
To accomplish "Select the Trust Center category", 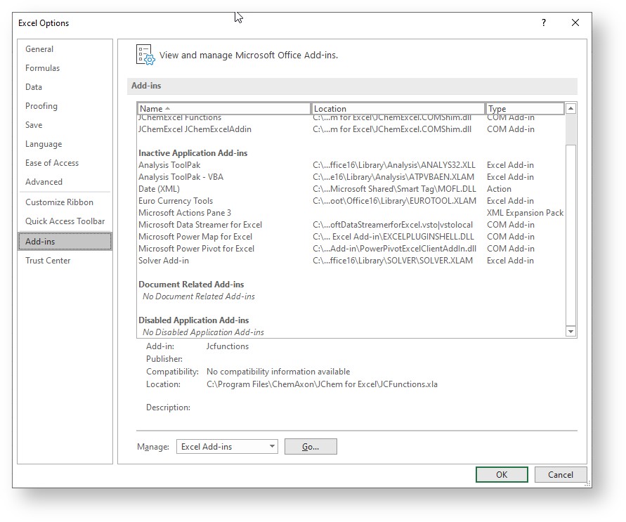I will point(48,261).
